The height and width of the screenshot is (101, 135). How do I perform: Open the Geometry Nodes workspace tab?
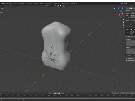pos(65,4)
